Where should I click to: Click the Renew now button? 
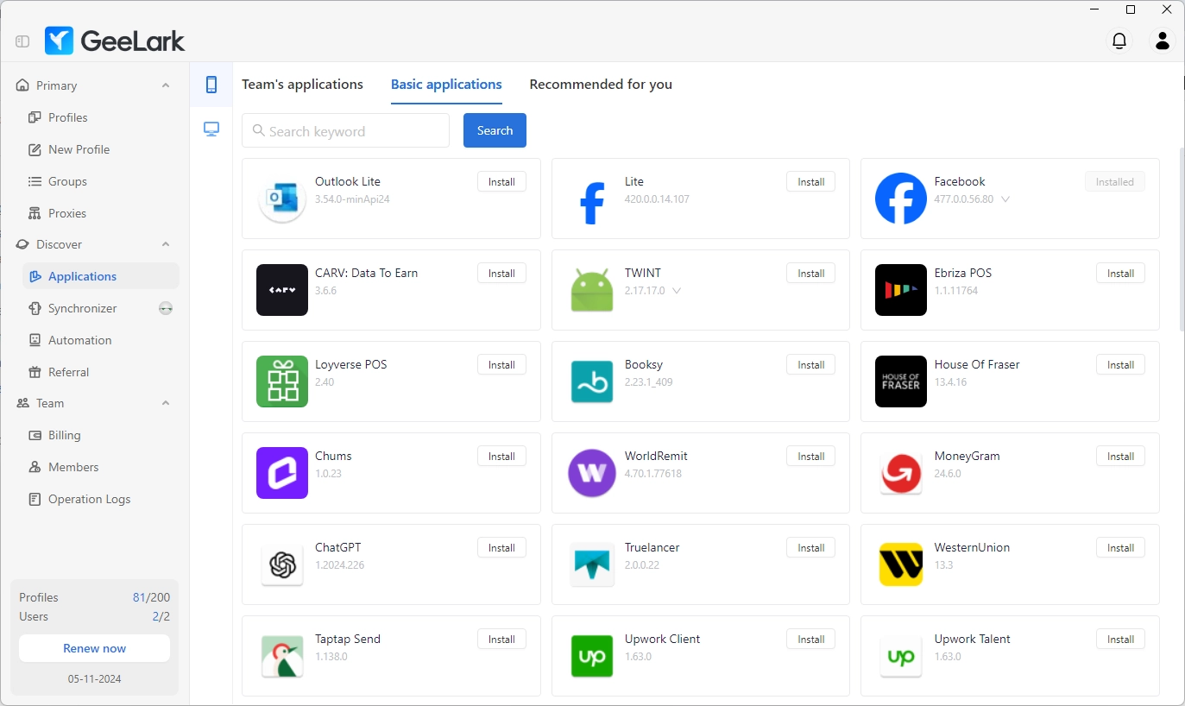pos(93,648)
